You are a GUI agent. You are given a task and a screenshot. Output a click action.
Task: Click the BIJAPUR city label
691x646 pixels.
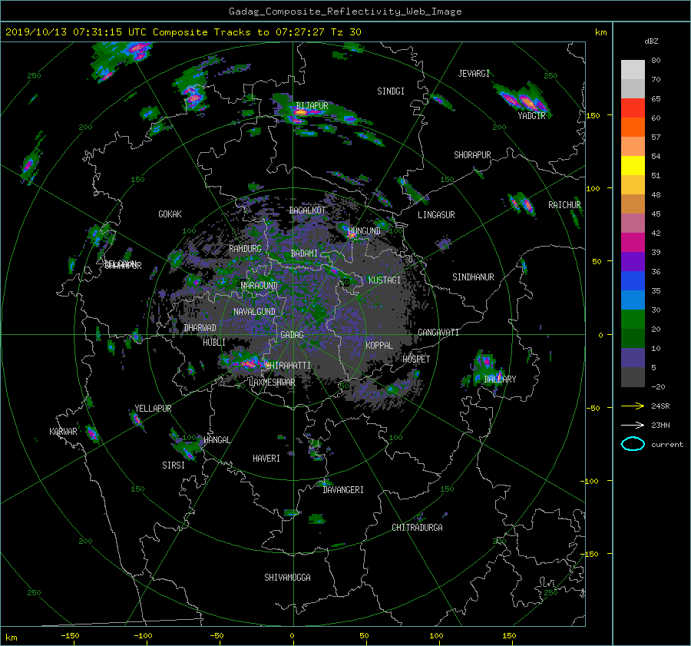pos(312,106)
